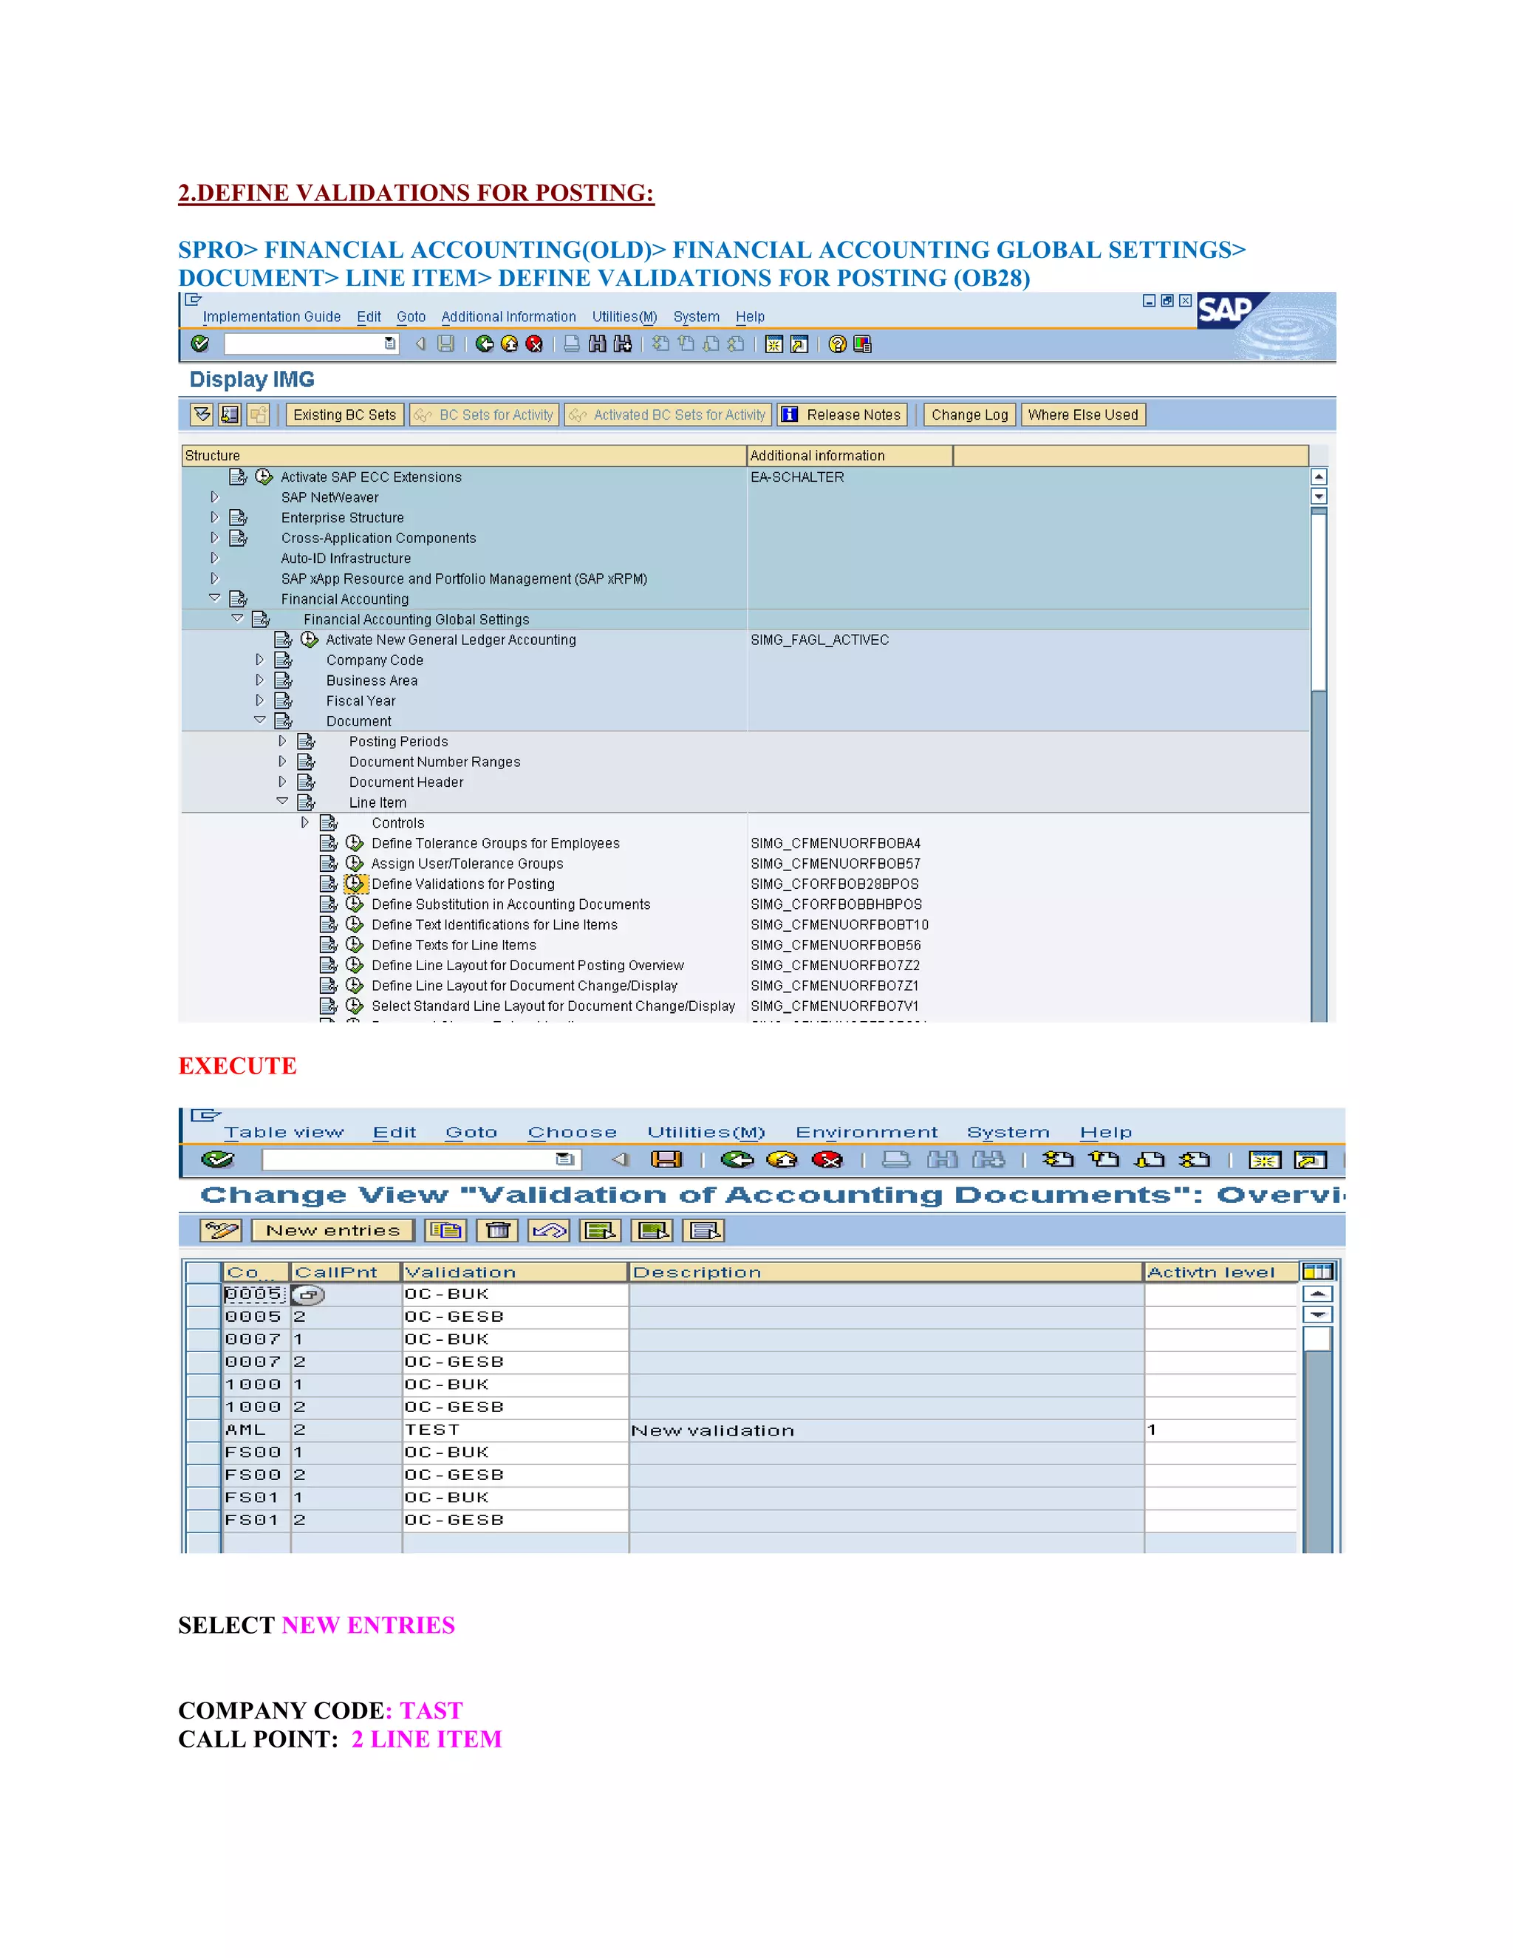Click the 'New validation' description cell
Image resolution: width=1513 pixels, height=1958 pixels.
pos(887,1430)
